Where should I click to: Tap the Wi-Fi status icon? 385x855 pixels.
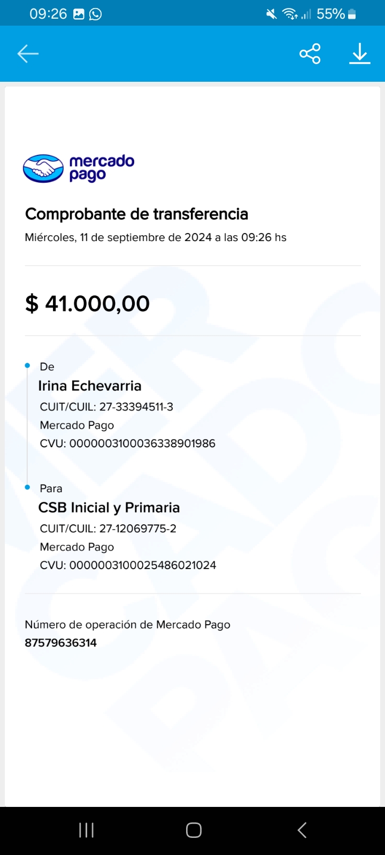[x=290, y=14]
